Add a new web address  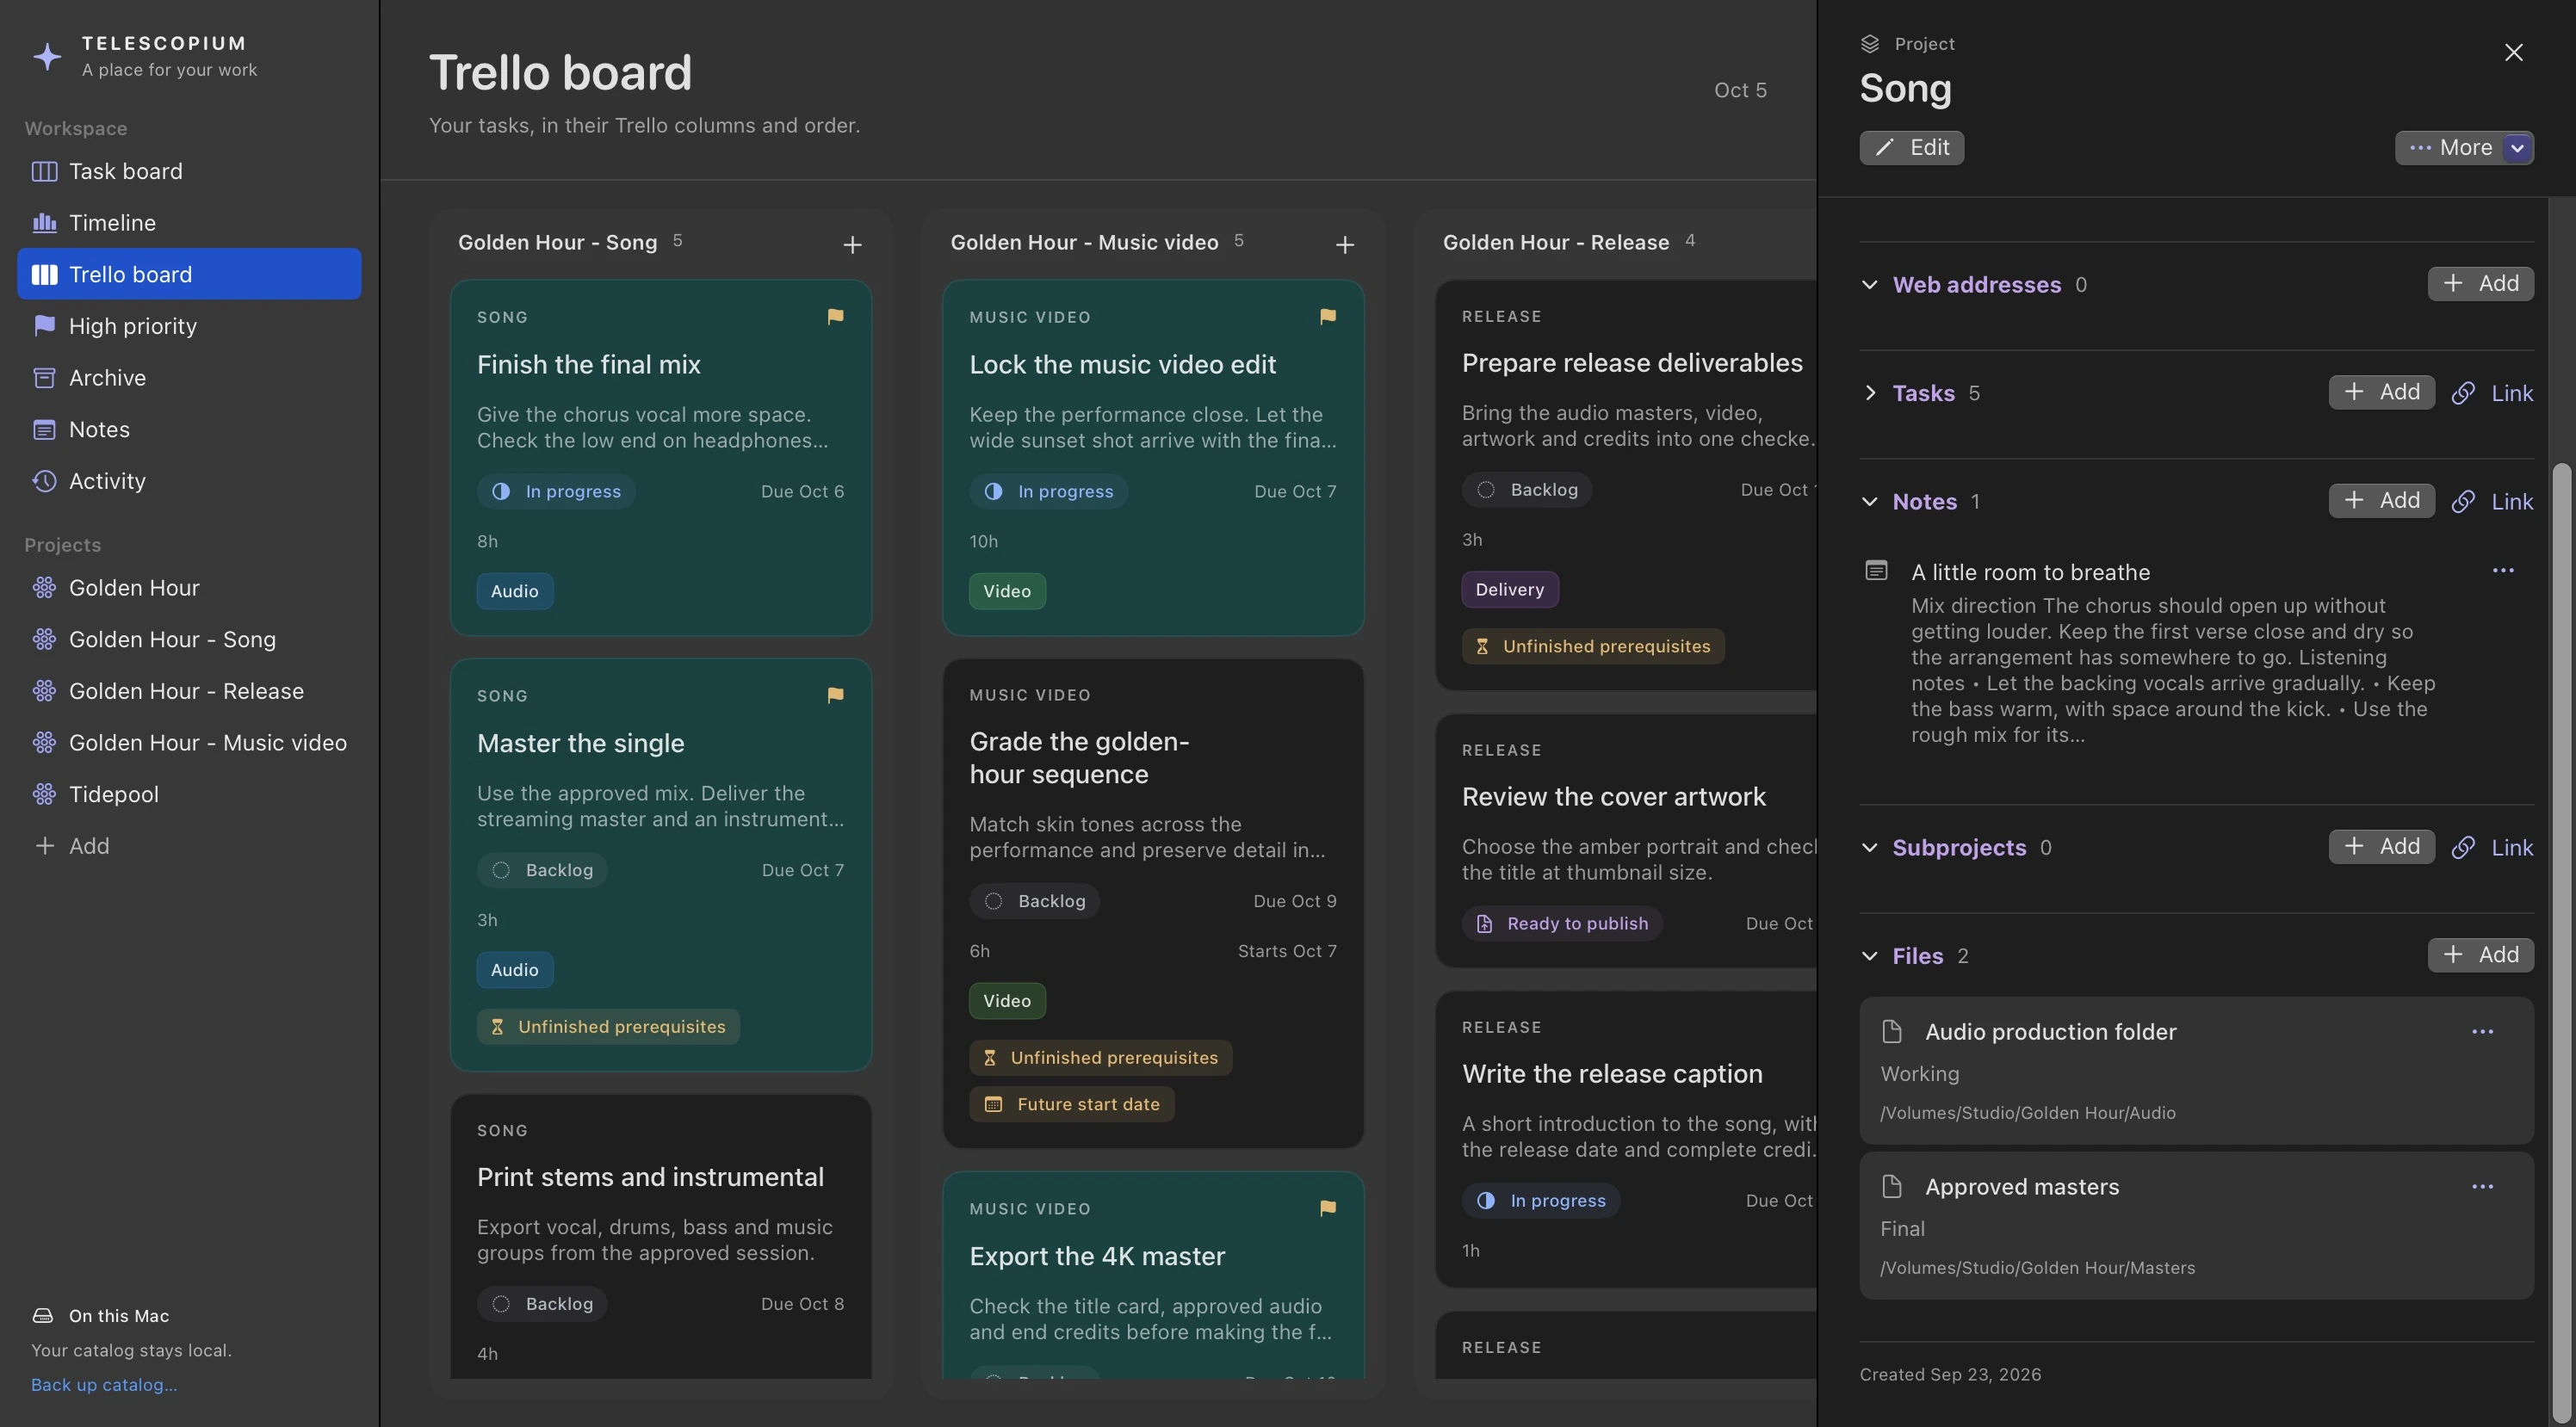[x=2480, y=284]
